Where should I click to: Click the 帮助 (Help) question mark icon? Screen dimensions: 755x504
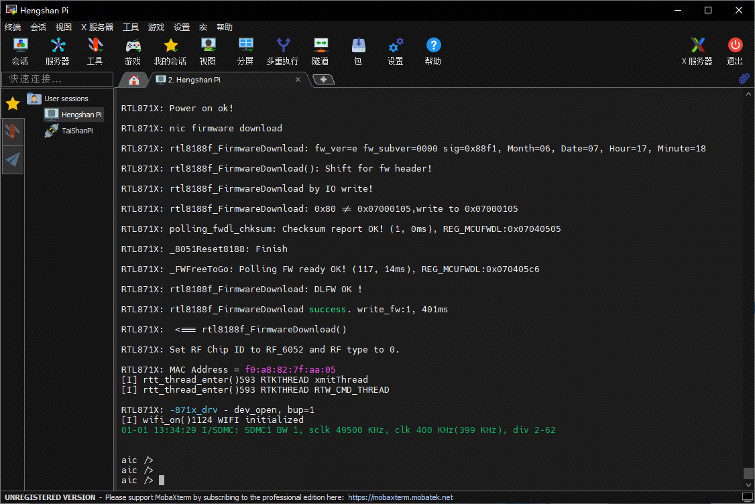433,51
